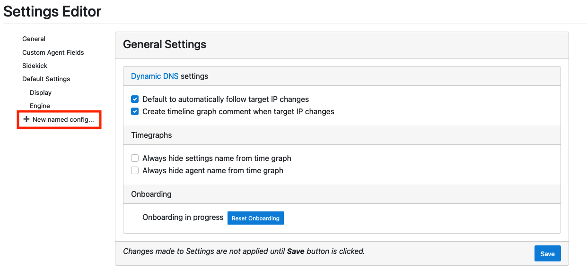Select the Default Settings tree item
This screenshot has height=277, width=587.
point(46,79)
